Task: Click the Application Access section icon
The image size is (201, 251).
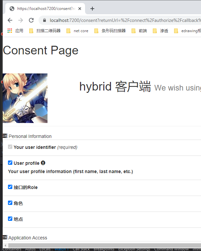Action: pyautogui.click(x=5, y=237)
